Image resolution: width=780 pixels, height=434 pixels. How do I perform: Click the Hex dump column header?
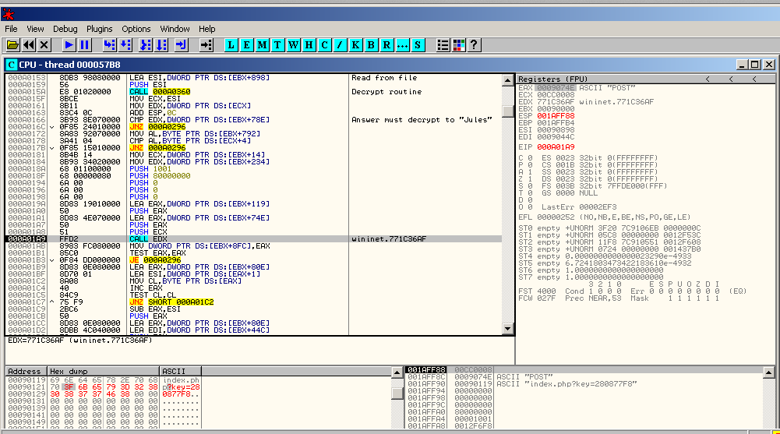(103, 371)
